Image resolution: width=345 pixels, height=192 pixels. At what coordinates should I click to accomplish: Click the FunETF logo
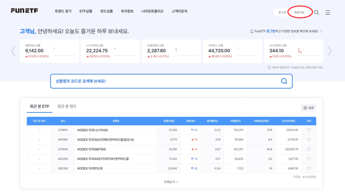24,11
